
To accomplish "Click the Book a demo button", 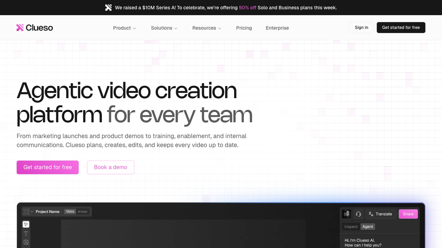I will pos(110,167).
